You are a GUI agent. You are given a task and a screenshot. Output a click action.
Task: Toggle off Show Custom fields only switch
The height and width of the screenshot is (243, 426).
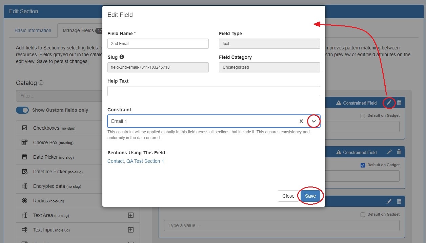point(22,110)
